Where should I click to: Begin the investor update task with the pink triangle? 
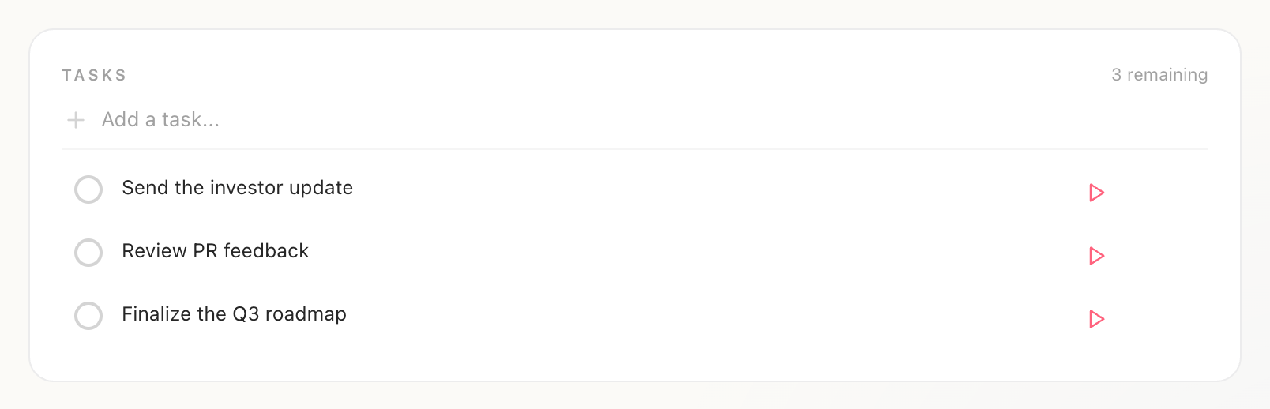[1096, 193]
